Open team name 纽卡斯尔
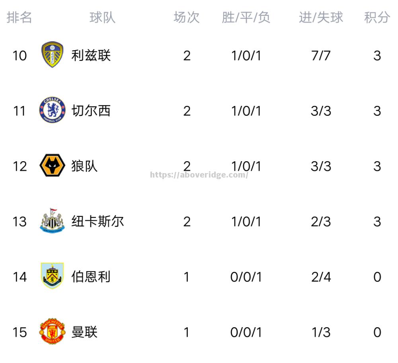This screenshot has height=363, width=398. [x=98, y=222]
